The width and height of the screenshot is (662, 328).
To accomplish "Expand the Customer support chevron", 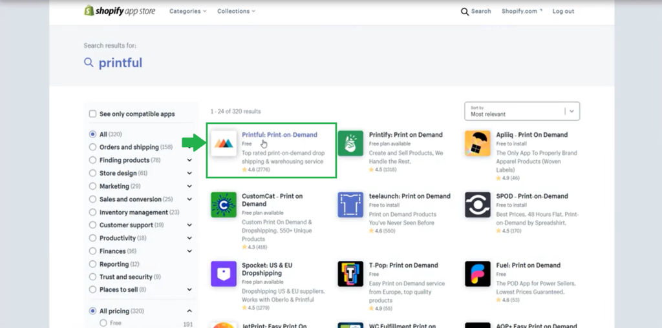I will [189, 225].
